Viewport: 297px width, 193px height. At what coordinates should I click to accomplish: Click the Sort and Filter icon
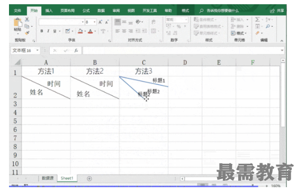coord(268,20)
